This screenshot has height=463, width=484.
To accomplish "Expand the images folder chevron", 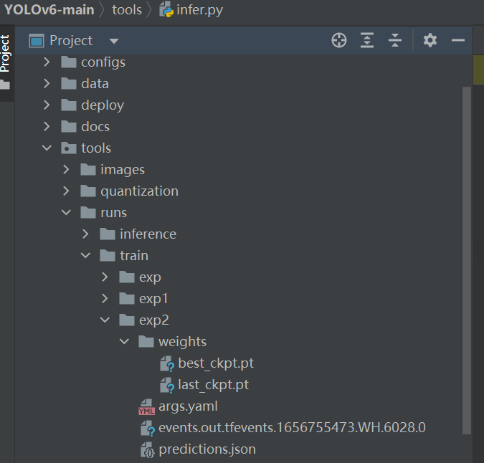I will pos(66,170).
